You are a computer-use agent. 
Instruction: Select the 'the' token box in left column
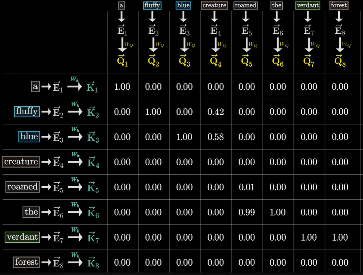[x=31, y=212]
